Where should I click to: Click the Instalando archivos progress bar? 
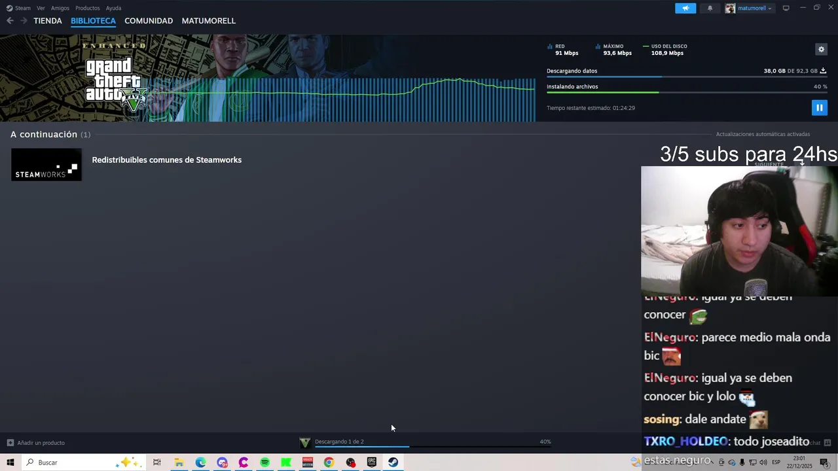pos(687,92)
